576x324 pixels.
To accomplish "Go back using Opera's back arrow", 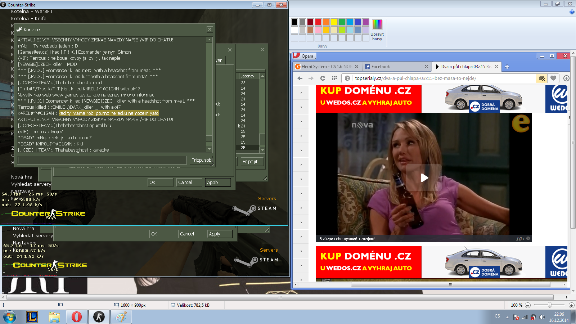I will pos(300,78).
